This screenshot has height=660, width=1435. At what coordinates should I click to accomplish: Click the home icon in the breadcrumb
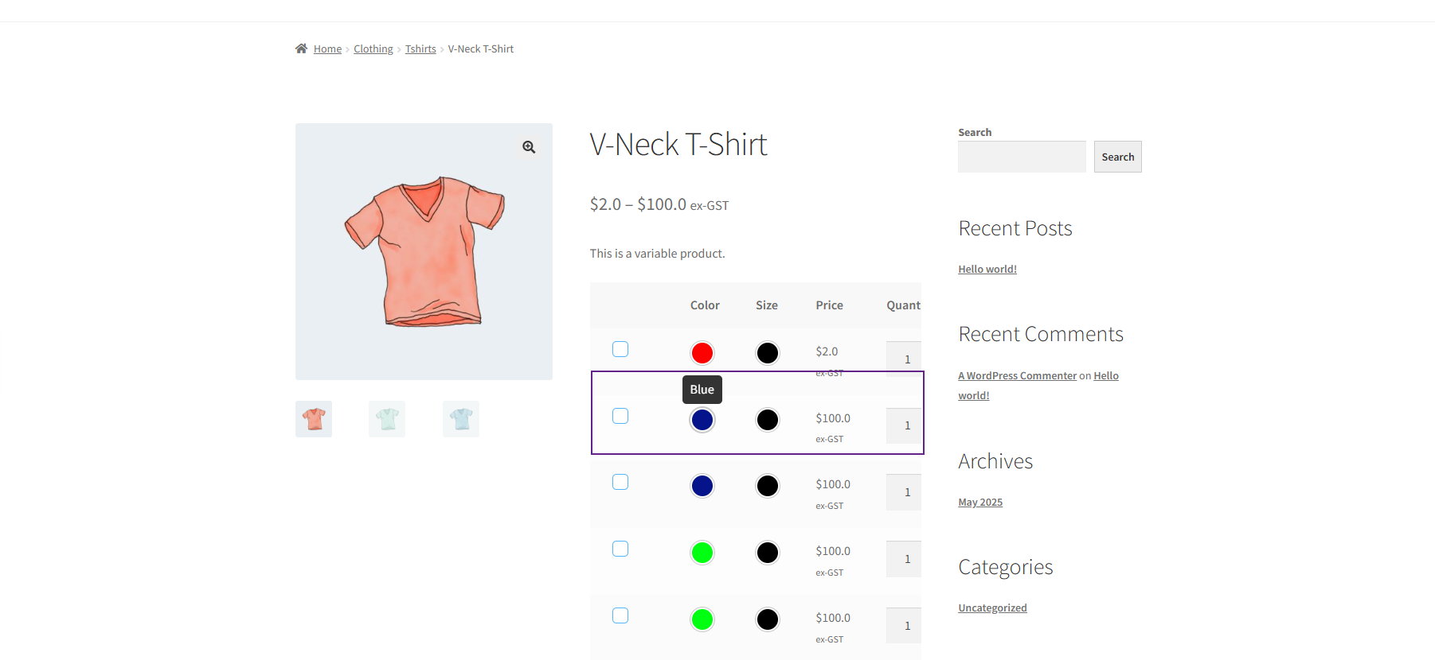(x=301, y=49)
